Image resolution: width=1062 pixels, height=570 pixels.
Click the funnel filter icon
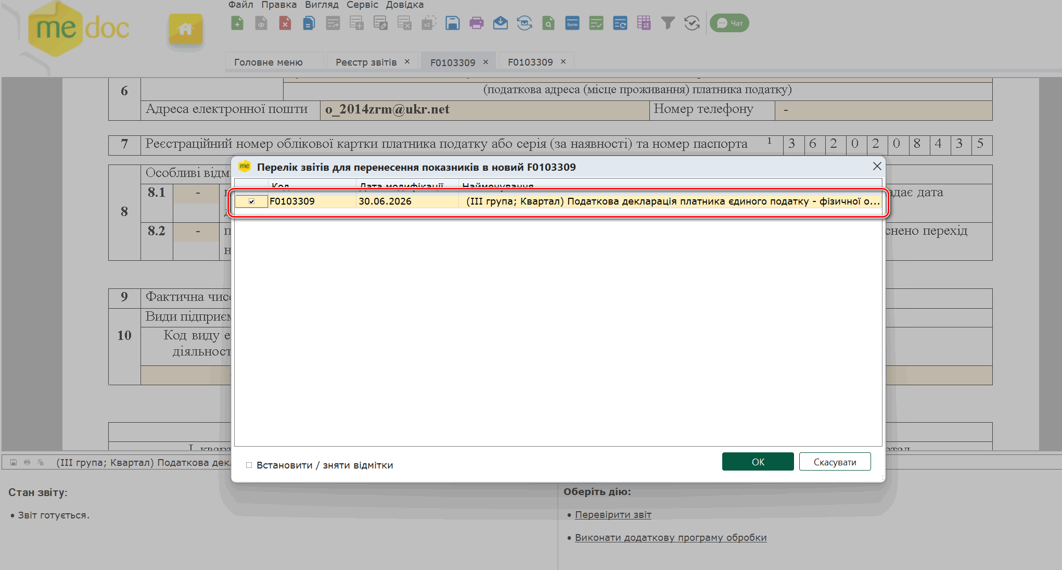668,23
